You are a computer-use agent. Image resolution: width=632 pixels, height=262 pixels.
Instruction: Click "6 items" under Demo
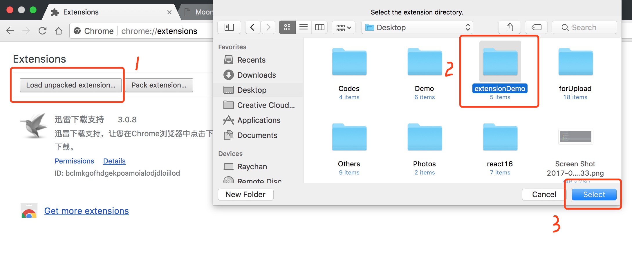tap(425, 97)
